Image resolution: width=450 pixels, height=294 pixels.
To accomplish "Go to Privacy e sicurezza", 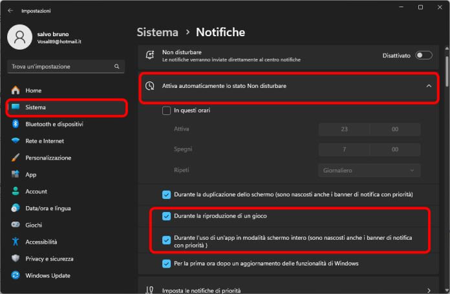I will pyautogui.click(x=67, y=258).
